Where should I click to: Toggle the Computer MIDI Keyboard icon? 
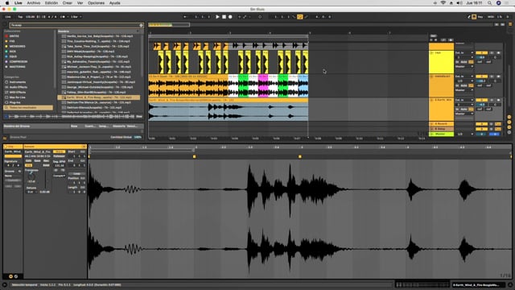click(x=474, y=17)
